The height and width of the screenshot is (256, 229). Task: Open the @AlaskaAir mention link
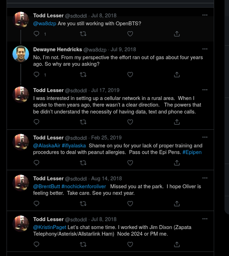[x=47, y=145]
